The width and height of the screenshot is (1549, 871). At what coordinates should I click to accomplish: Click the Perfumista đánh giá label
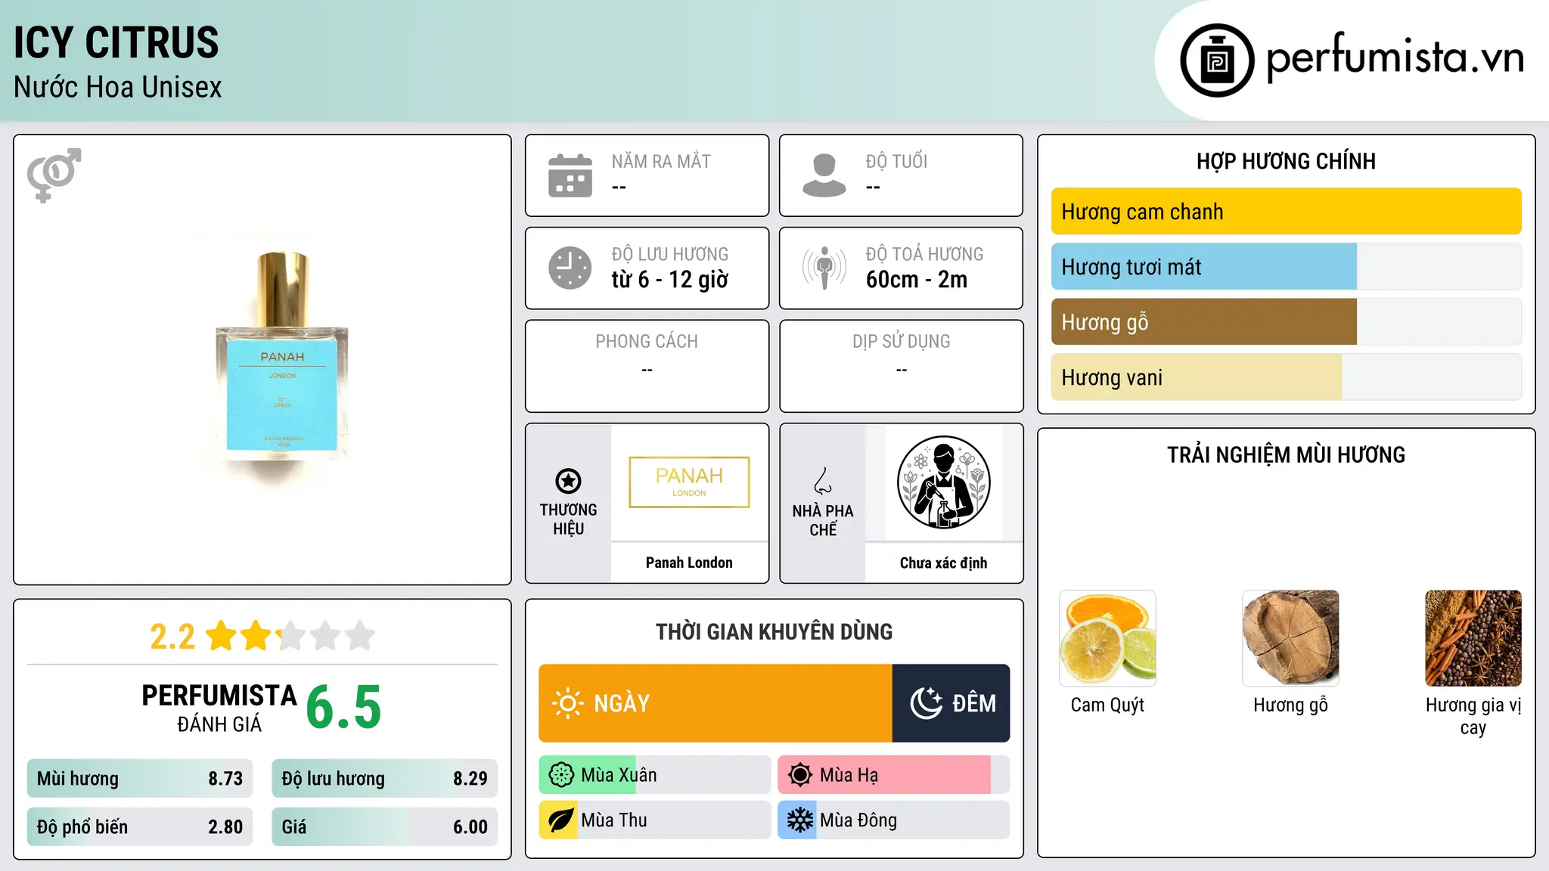pyautogui.click(x=219, y=708)
